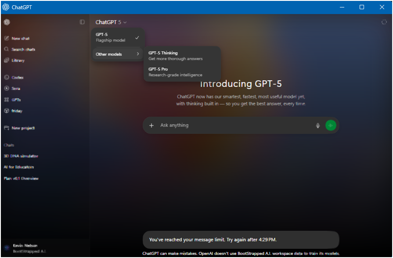Click Kevin Nelson's profile avatar
Viewport: 393px width, 258px height.
(7, 248)
